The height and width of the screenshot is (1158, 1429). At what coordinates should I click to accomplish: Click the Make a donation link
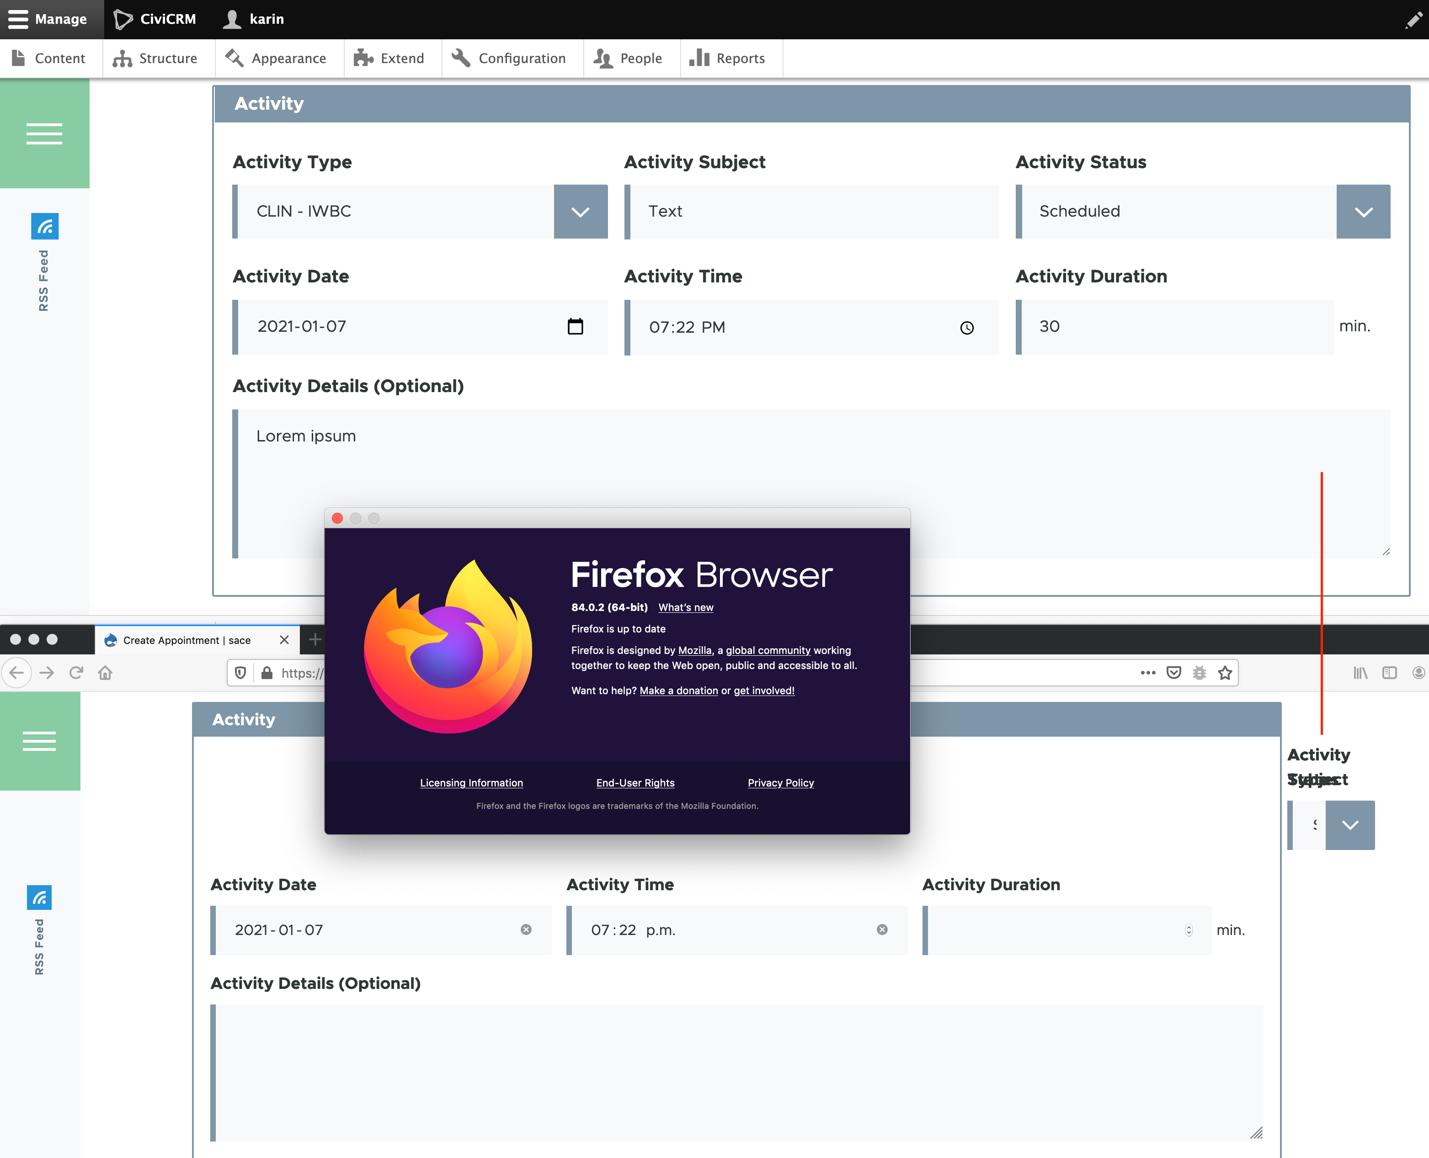pyautogui.click(x=678, y=691)
